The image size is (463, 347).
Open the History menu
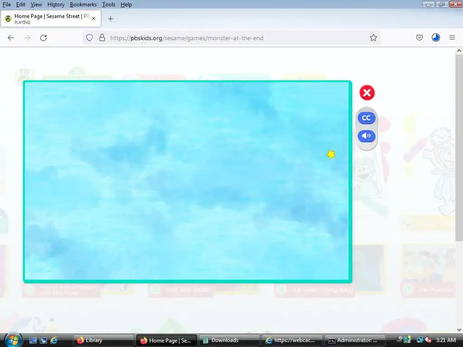pyautogui.click(x=56, y=5)
